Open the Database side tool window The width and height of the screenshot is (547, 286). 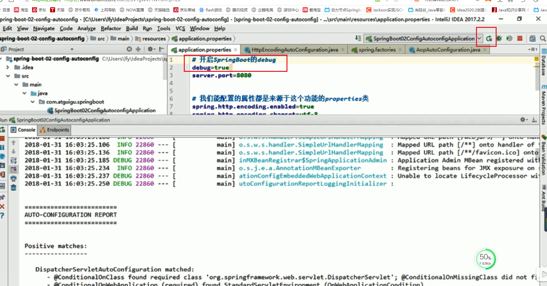544,63
